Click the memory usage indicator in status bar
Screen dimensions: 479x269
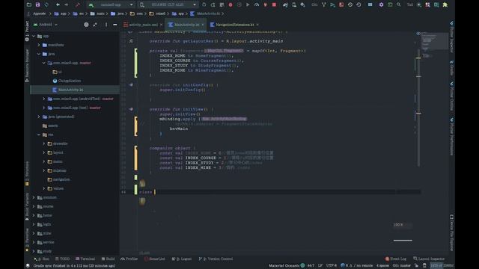coord(442,266)
